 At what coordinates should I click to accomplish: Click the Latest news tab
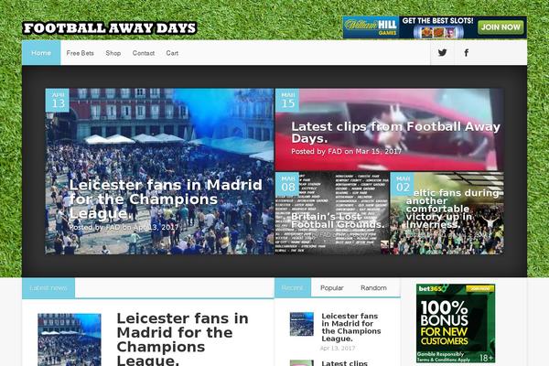pyautogui.click(x=48, y=288)
